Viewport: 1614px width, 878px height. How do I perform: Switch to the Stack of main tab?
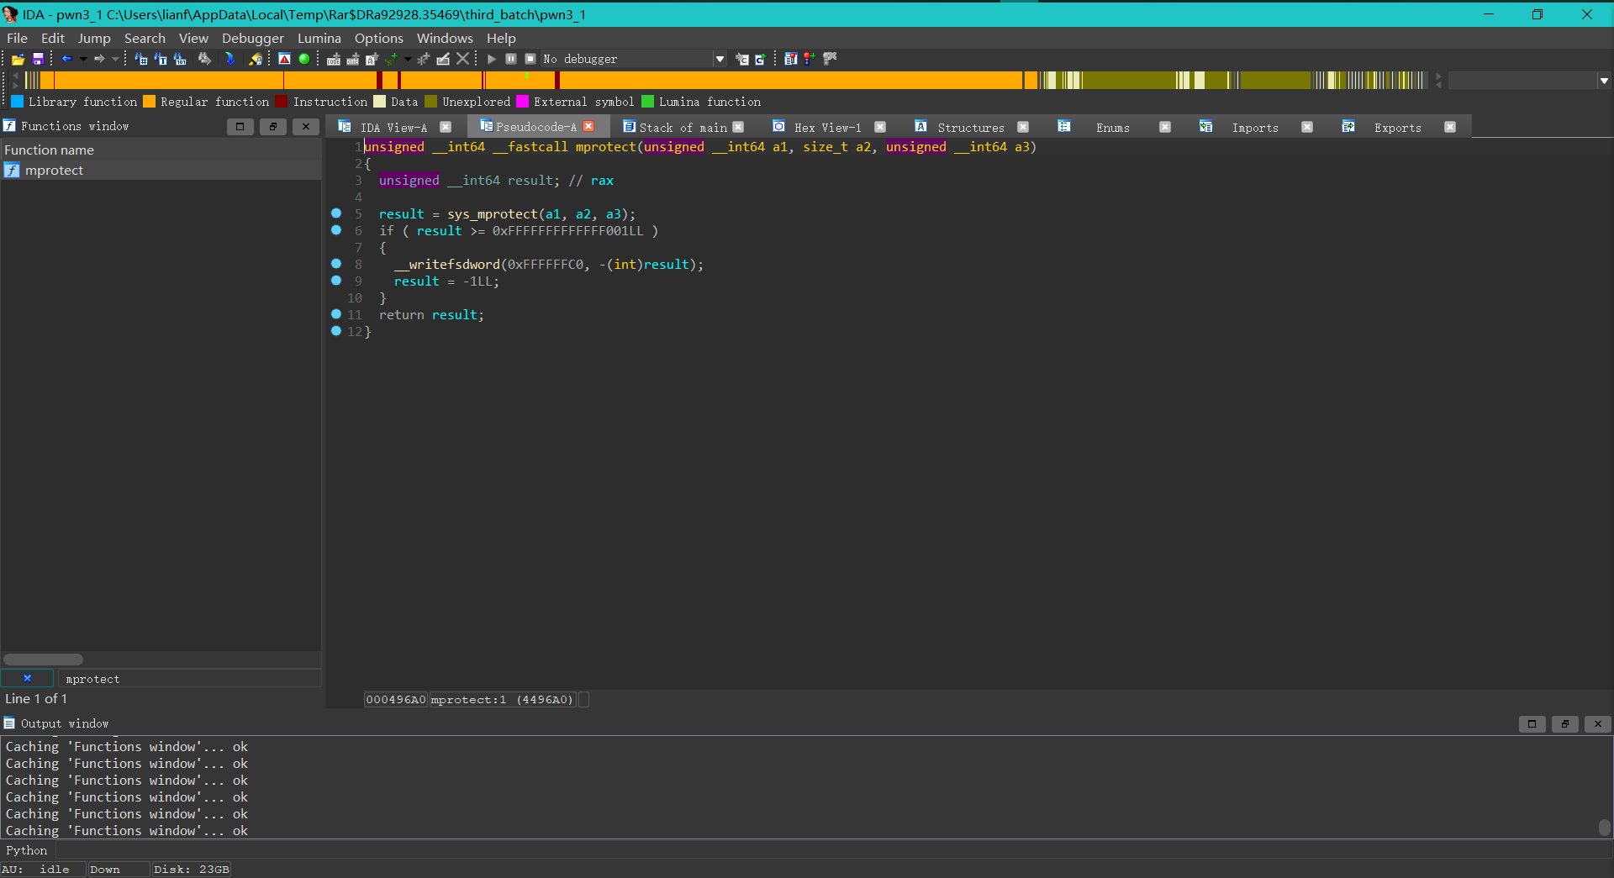click(683, 128)
